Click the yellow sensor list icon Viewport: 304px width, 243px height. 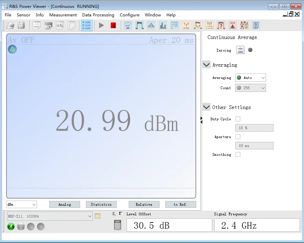tap(98, 216)
